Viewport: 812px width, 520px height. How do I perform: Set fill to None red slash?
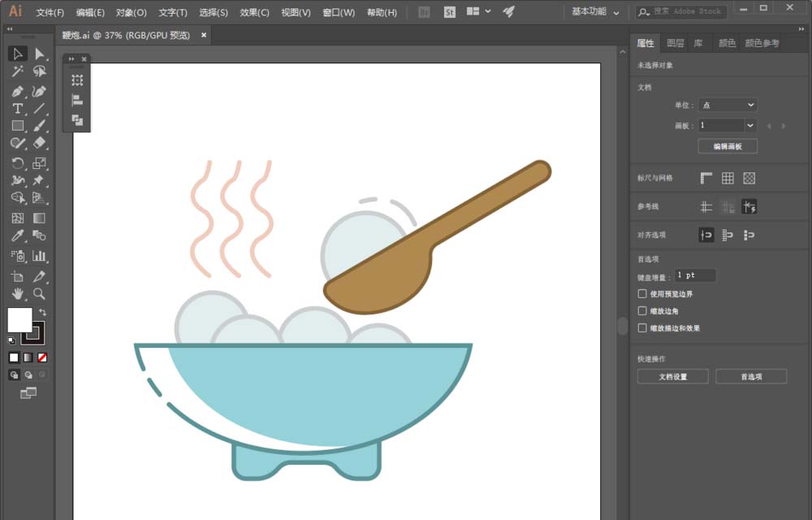tap(42, 357)
